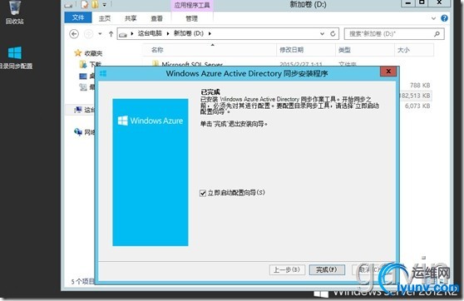Viewport: 464px width, 301px height.
Task: Open Explorer help question mark icon
Action: [x=444, y=18]
